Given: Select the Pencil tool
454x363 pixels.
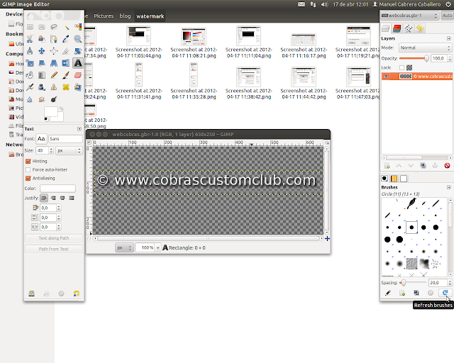Looking at the screenshot, I should (54, 75).
